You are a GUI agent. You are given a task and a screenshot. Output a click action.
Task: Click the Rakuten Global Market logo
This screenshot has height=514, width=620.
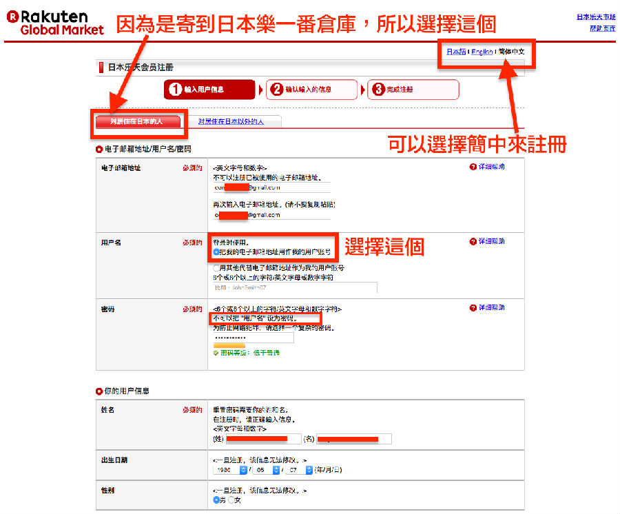point(55,23)
